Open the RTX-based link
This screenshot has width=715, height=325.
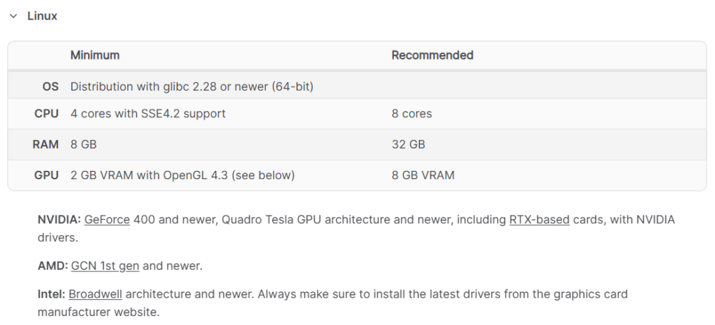pyautogui.click(x=539, y=220)
